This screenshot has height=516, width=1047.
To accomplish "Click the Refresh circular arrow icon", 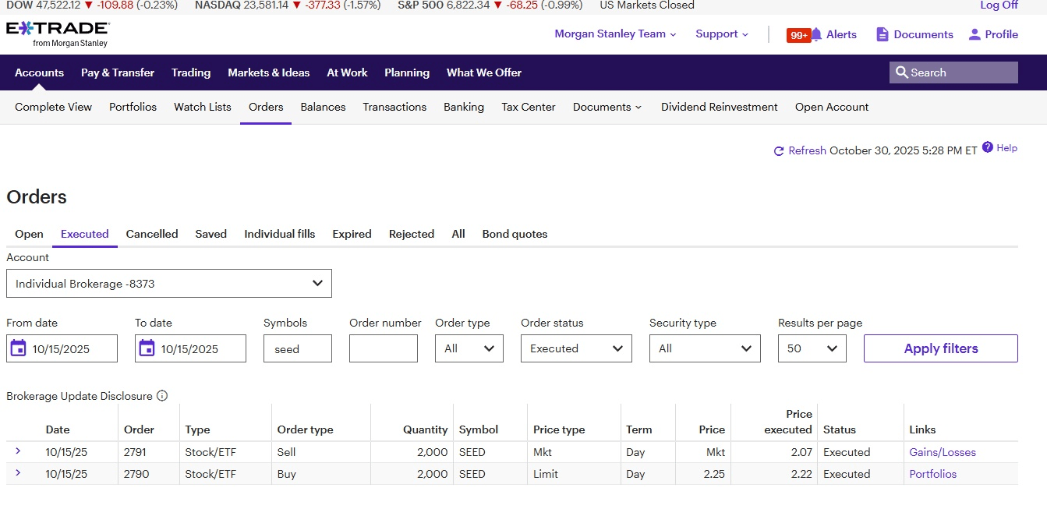I will click(x=778, y=151).
